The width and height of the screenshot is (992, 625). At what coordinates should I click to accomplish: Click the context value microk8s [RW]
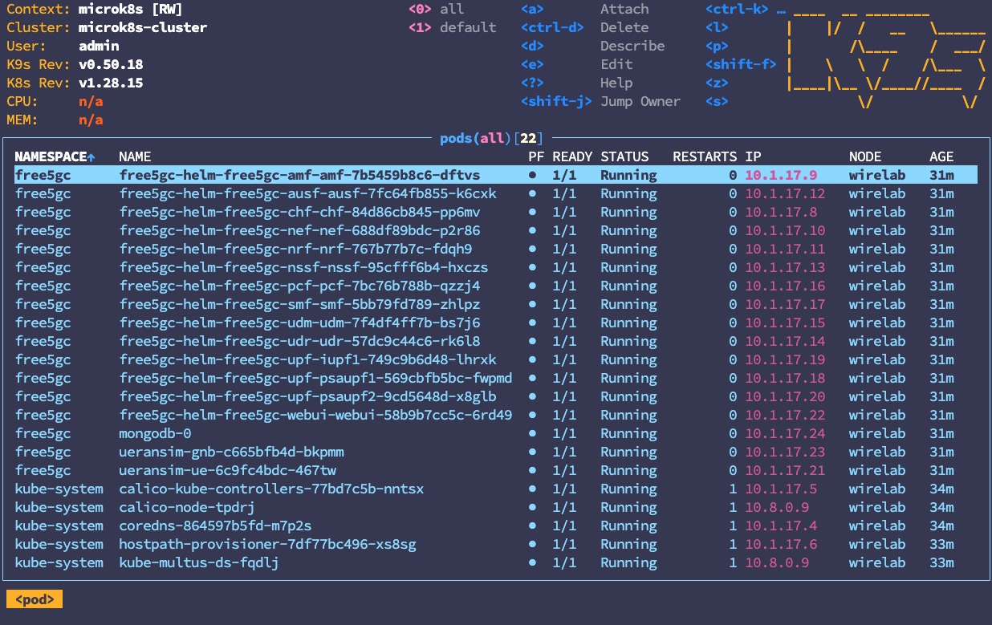click(131, 9)
